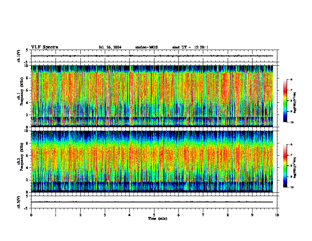
Task: Click the ch.2 colorbar log(PSD) unit label
Action: click(295, 167)
